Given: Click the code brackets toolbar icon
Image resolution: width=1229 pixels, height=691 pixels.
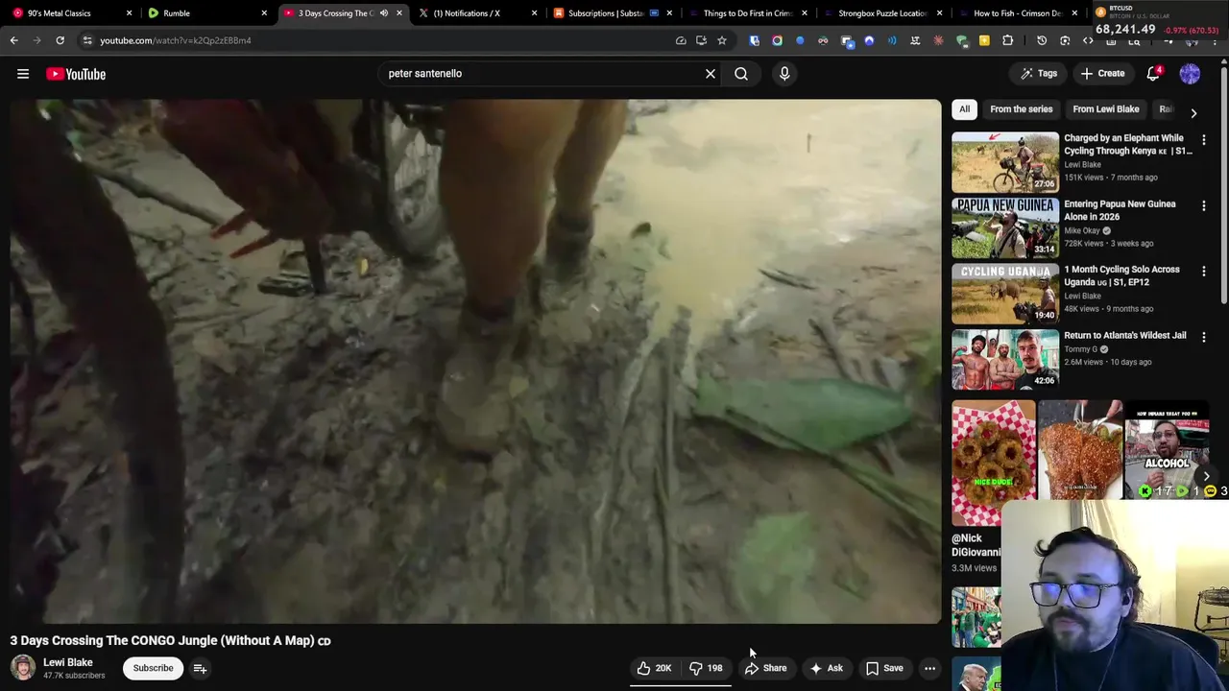Looking at the screenshot, I should pos(1088,40).
